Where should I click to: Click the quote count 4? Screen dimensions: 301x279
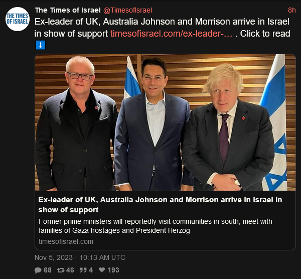point(91,270)
